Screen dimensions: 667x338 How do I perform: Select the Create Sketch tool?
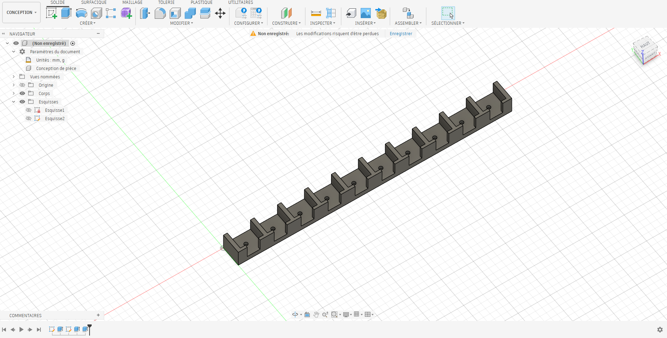[52, 13]
